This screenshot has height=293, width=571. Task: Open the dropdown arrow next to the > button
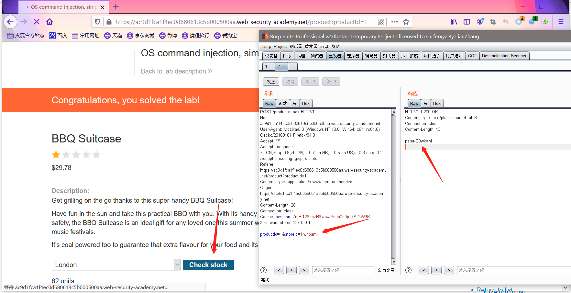[335, 81]
